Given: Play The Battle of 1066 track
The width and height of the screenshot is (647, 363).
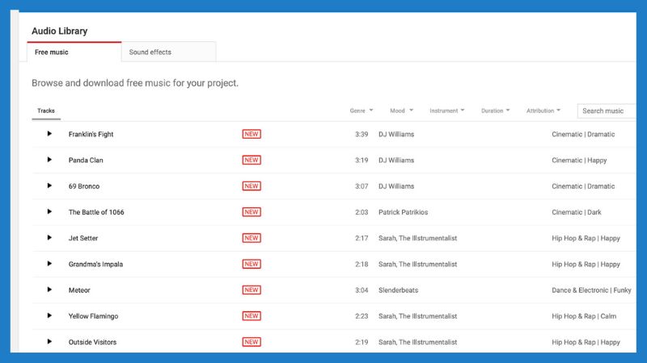Looking at the screenshot, I should [x=49, y=211].
